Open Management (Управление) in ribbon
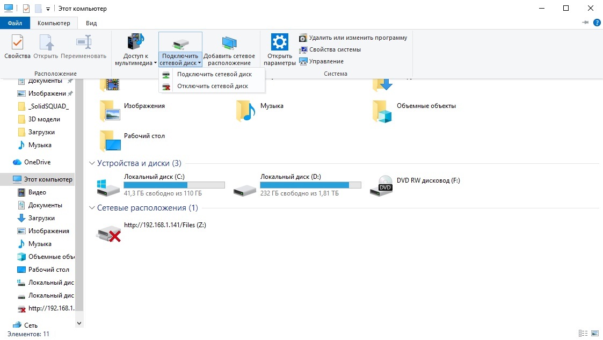 point(326,61)
